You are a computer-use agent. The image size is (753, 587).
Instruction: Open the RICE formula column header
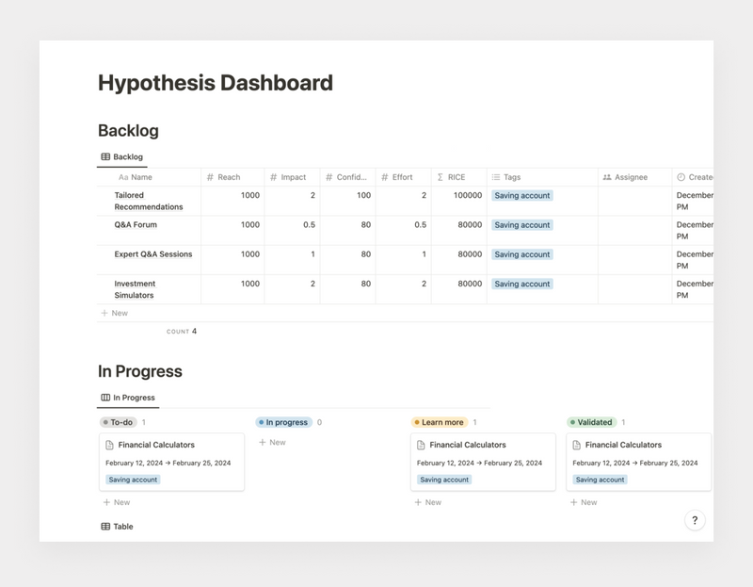click(459, 177)
